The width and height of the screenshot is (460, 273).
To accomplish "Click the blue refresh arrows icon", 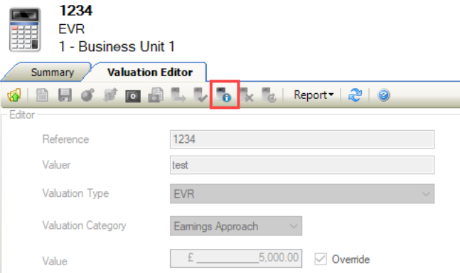I will pyautogui.click(x=355, y=95).
